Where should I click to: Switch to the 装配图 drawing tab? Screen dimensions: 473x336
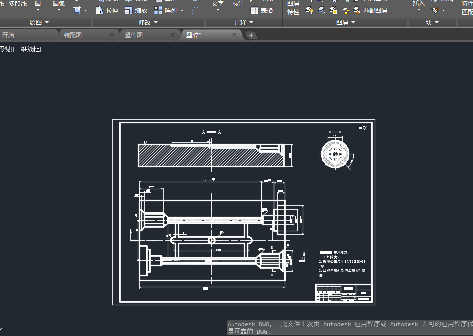point(73,35)
